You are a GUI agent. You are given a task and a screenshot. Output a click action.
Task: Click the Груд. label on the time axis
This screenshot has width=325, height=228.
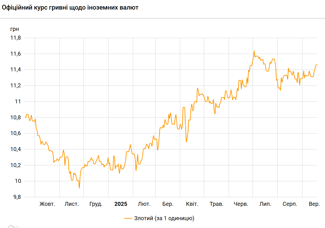96,204
